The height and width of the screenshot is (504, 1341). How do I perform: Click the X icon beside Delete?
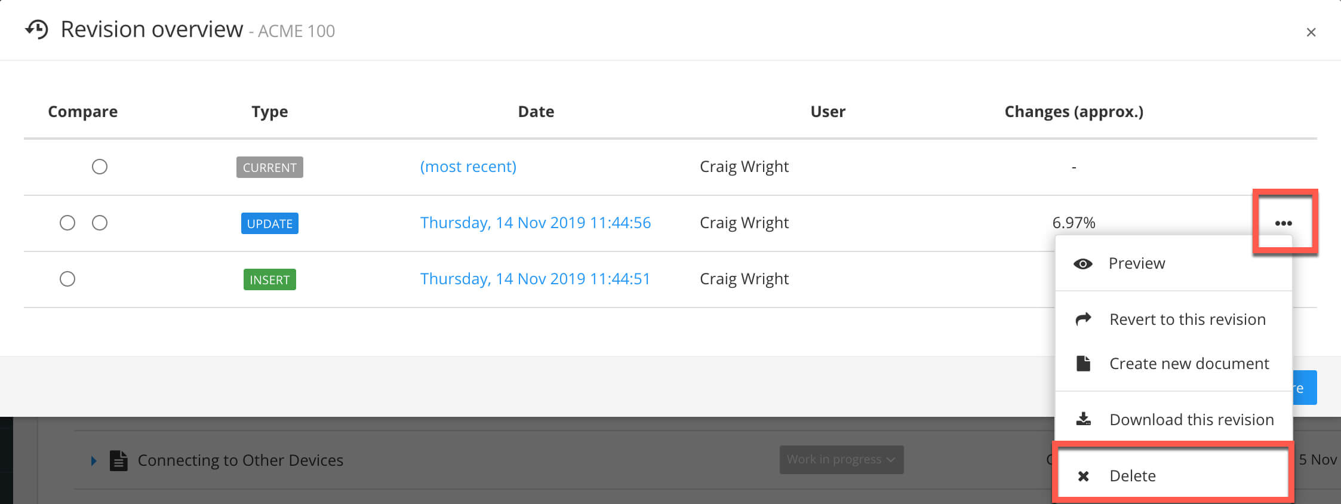tap(1083, 476)
